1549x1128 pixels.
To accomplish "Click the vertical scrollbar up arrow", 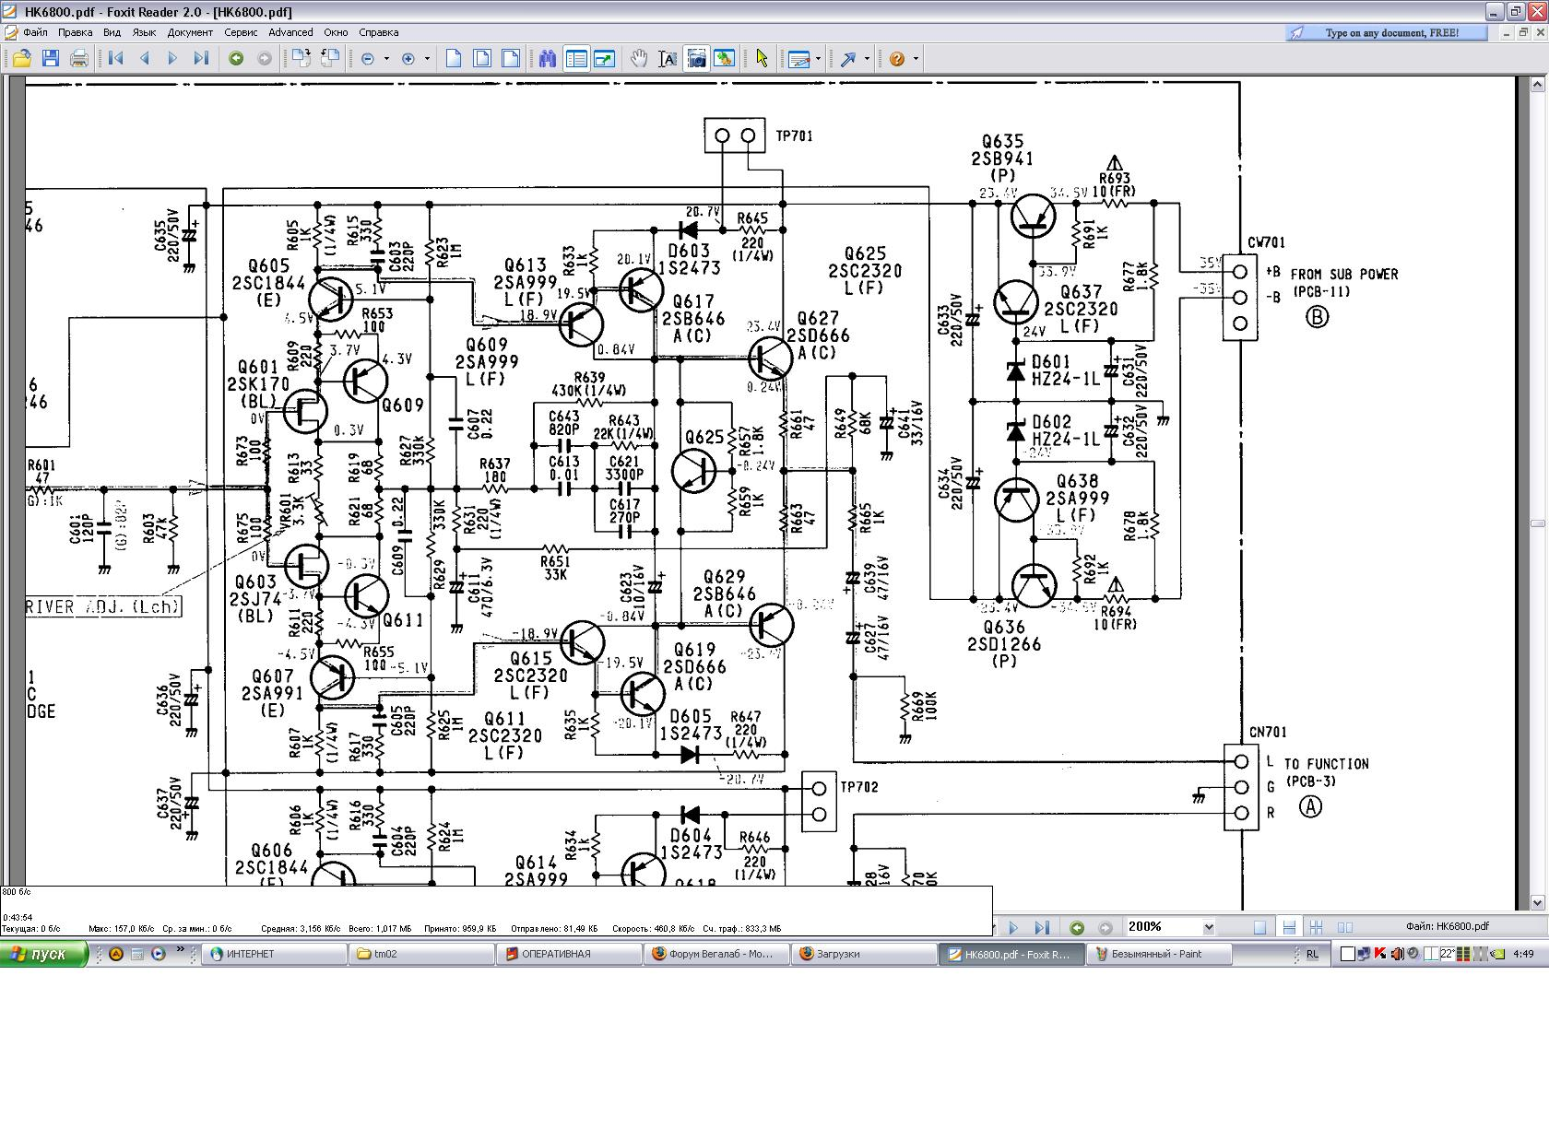I will (1538, 84).
